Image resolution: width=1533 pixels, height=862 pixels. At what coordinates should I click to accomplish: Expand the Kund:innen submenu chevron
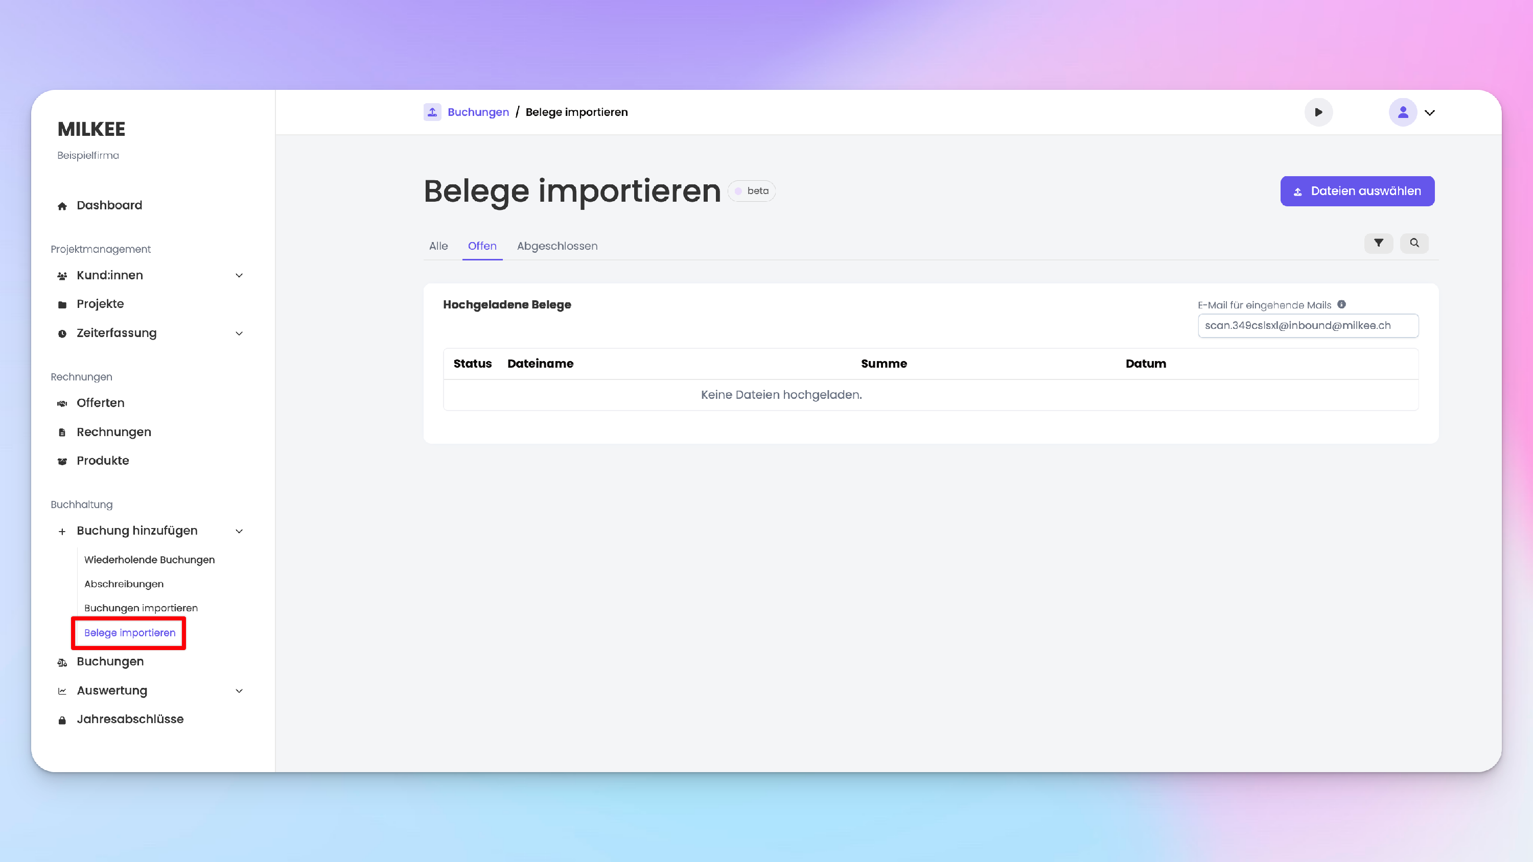point(239,275)
